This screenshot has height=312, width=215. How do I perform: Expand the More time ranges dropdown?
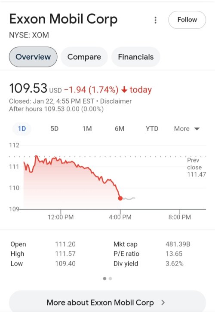(x=187, y=129)
